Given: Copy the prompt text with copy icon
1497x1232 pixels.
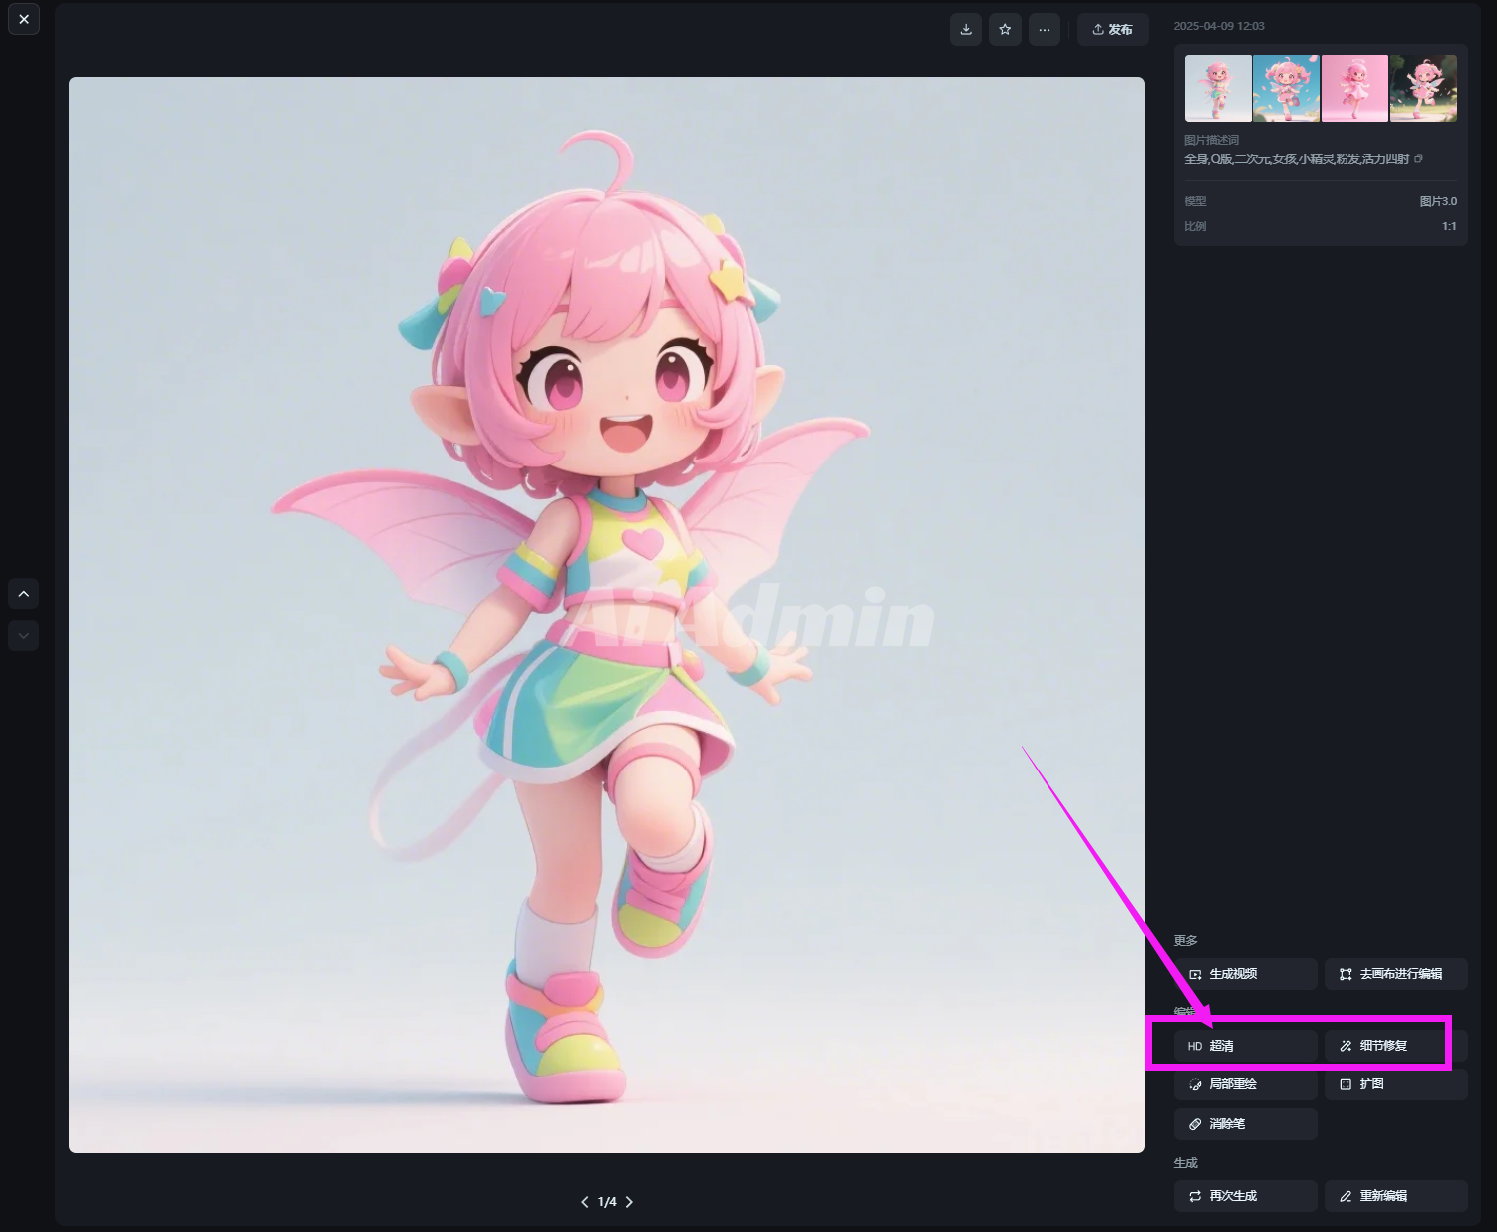Looking at the screenshot, I should [x=1418, y=159].
